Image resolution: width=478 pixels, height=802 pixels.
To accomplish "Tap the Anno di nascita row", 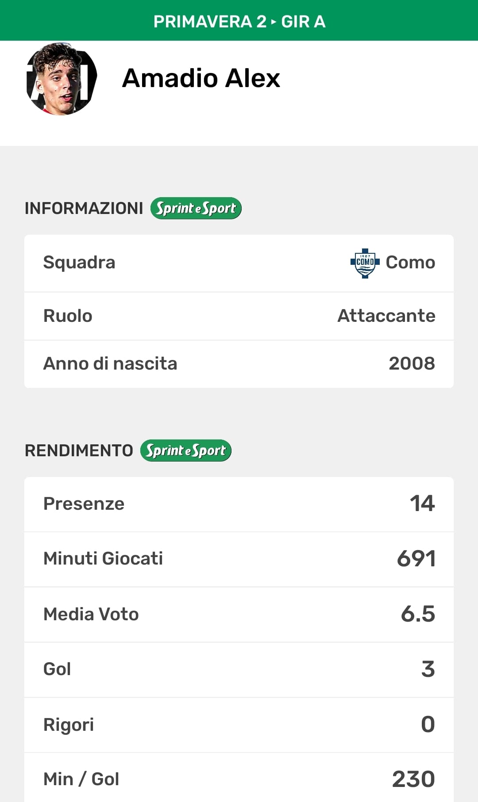I will 239,364.
